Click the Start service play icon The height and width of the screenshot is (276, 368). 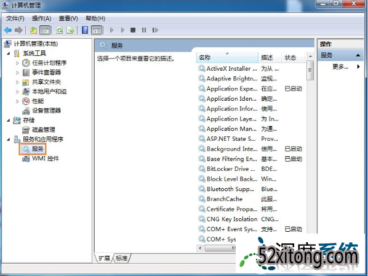tap(112, 30)
